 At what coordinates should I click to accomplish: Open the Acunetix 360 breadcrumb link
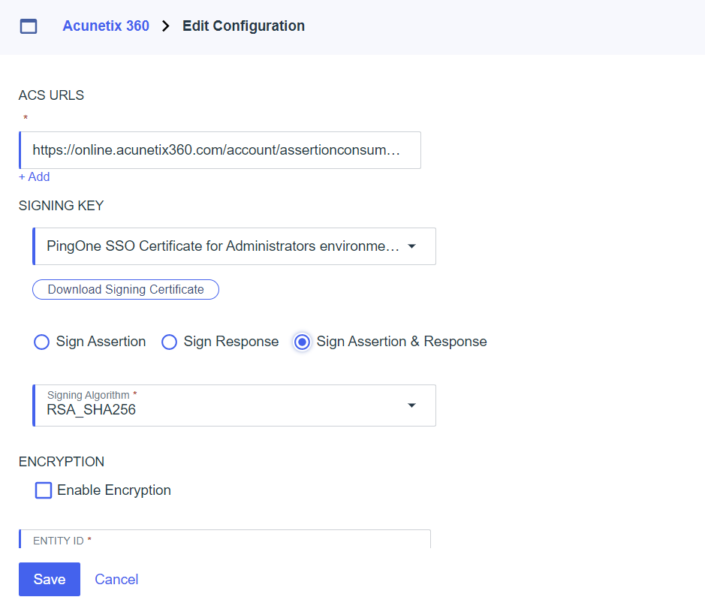[x=106, y=26]
